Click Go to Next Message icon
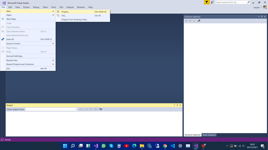 90,109
